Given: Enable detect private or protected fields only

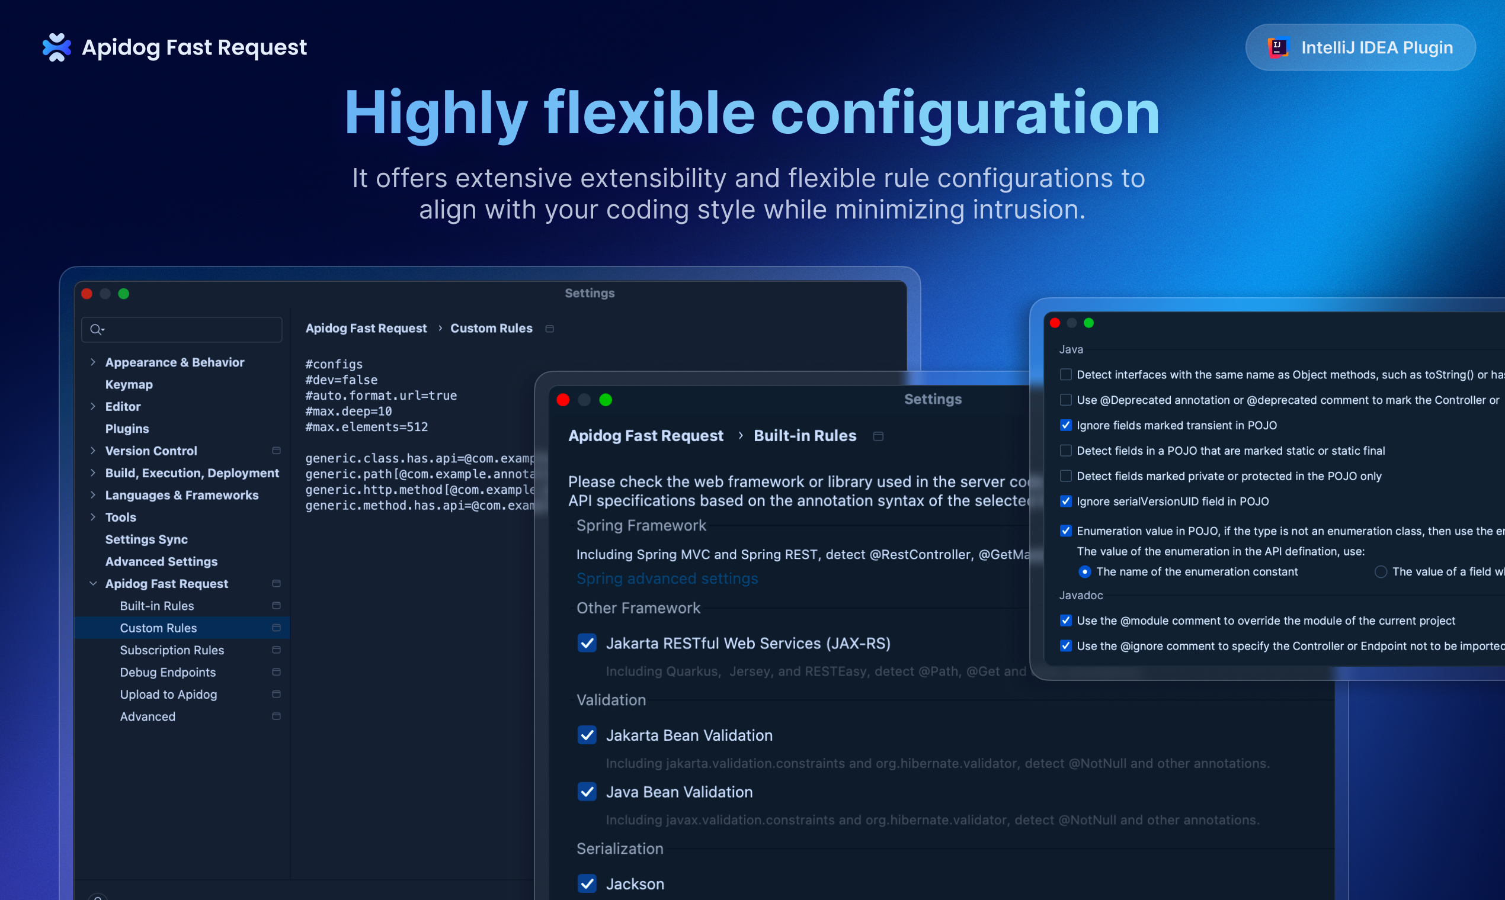Looking at the screenshot, I should coord(1065,476).
